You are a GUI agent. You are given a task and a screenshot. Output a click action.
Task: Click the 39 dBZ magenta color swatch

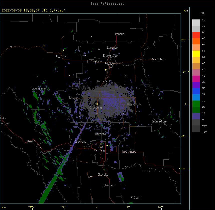(x=196, y=79)
